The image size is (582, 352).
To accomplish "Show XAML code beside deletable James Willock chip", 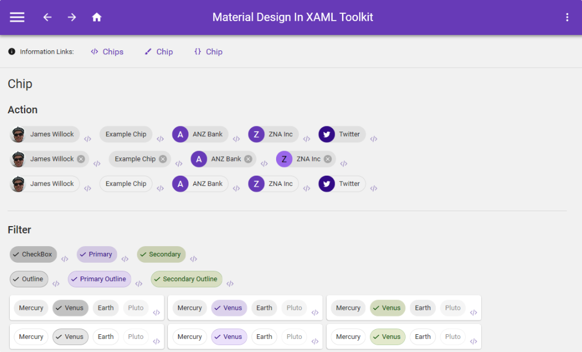I will click(97, 164).
